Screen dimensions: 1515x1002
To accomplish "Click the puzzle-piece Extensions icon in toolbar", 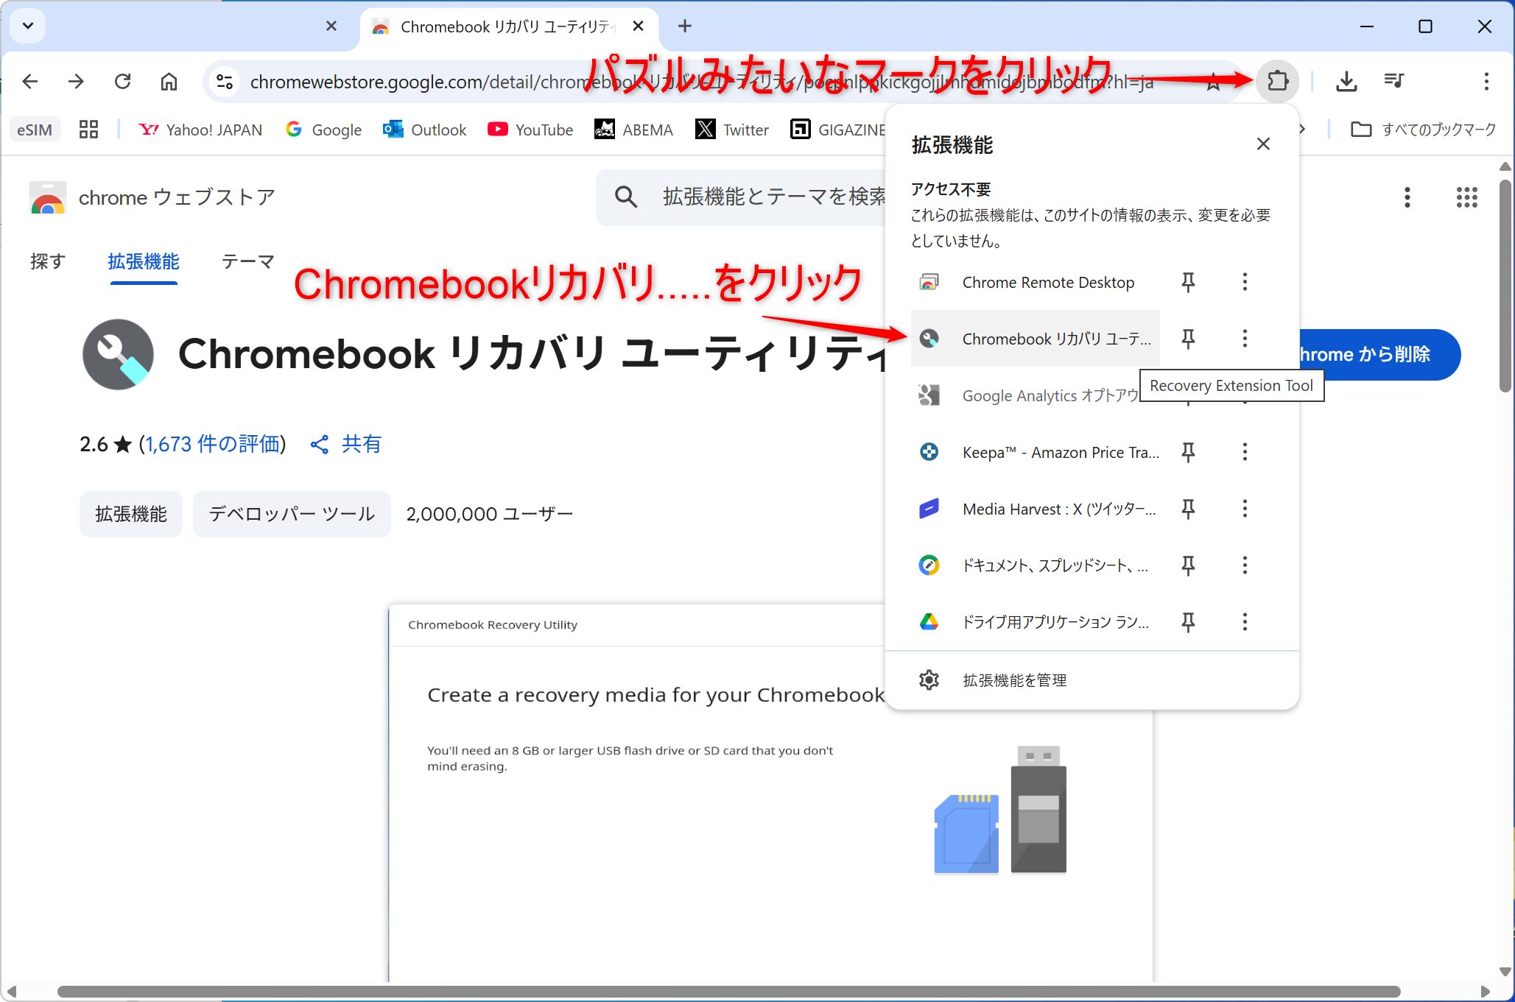I will 1278,81.
